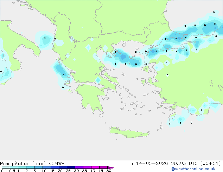Click the '00..03 UTC' time range text
The image size is (223, 172).
[x=184, y=164]
